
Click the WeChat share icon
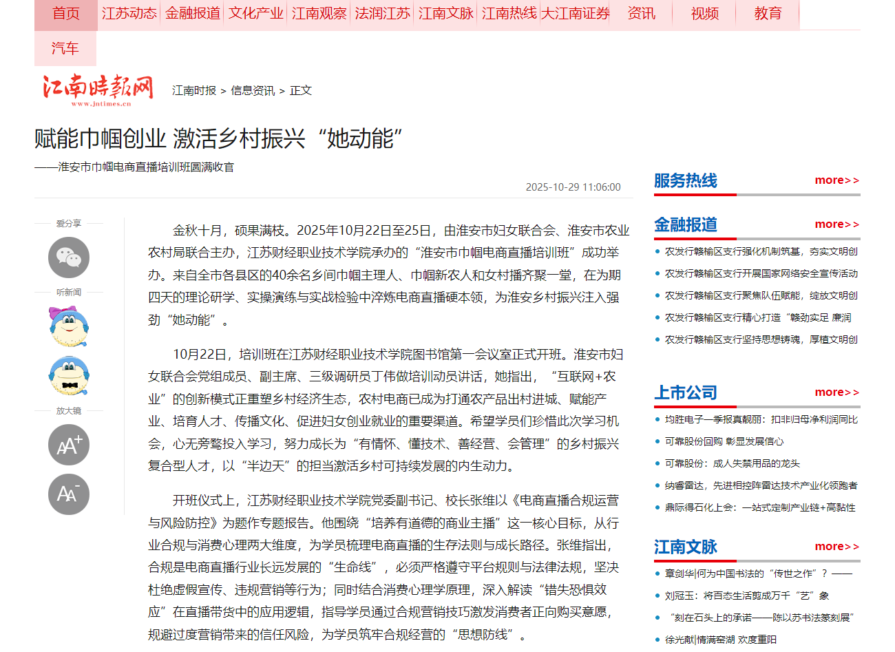click(69, 257)
